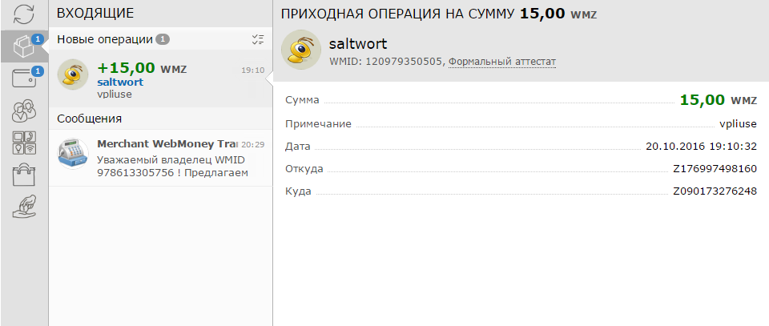769x326 pixels.
Task: Click the Сумма field label
Action: point(302,100)
